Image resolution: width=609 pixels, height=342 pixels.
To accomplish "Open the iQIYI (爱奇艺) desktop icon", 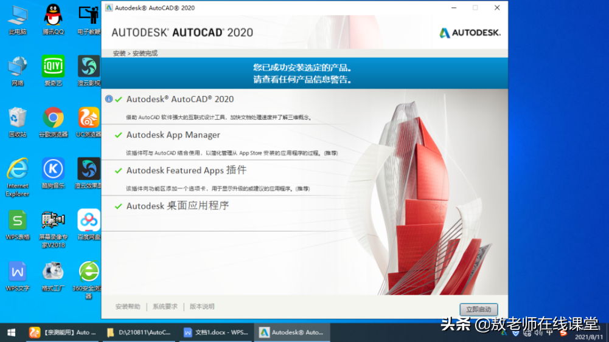I will (53, 66).
